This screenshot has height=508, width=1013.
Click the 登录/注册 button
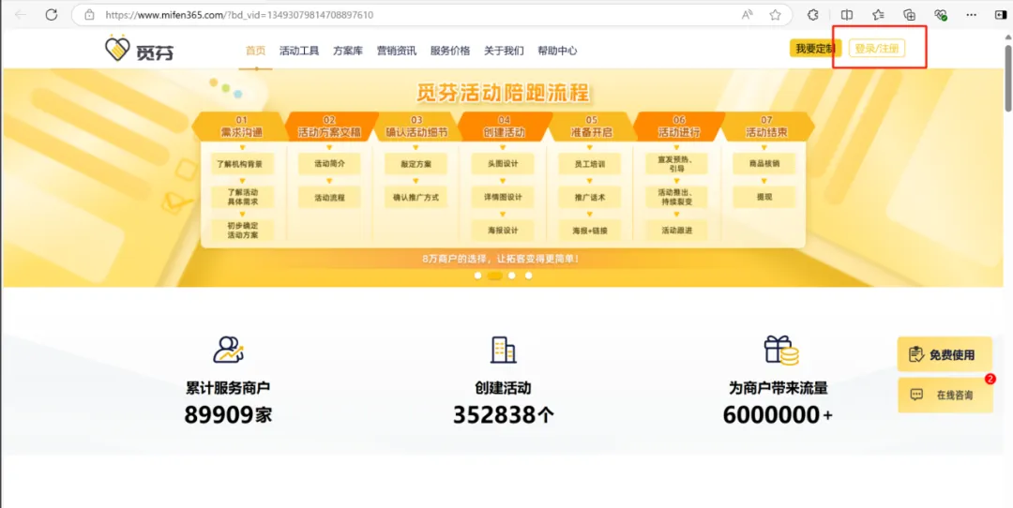(877, 49)
